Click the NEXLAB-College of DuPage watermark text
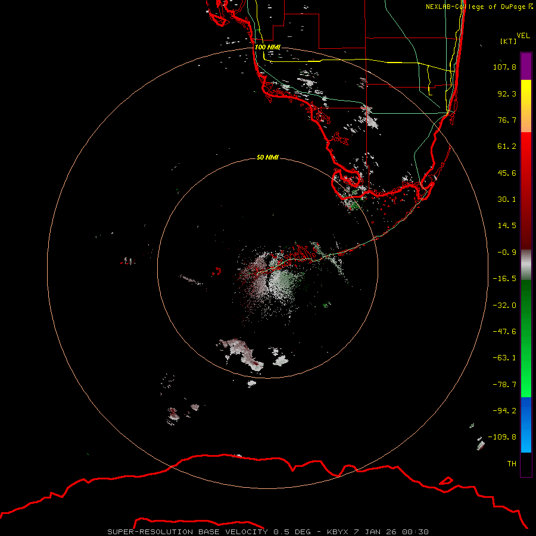 [x=479, y=7]
